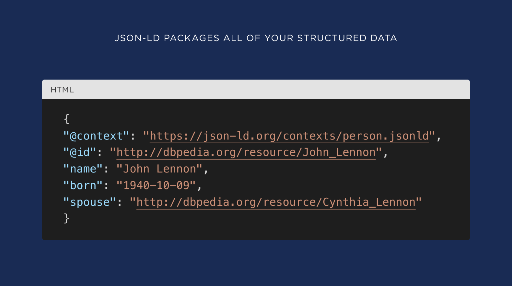Click the word PACKAGES in the heading
The width and height of the screenshot is (512, 286).
[x=192, y=38]
